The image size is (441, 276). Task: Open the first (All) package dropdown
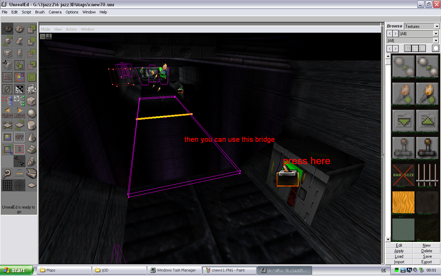[436, 34]
